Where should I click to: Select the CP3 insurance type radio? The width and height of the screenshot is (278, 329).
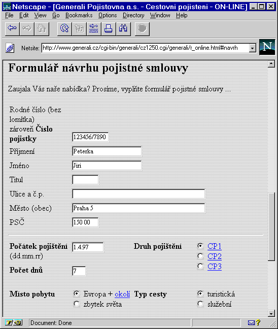pos(200,266)
